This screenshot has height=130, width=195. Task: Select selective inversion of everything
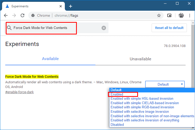coord(152,120)
